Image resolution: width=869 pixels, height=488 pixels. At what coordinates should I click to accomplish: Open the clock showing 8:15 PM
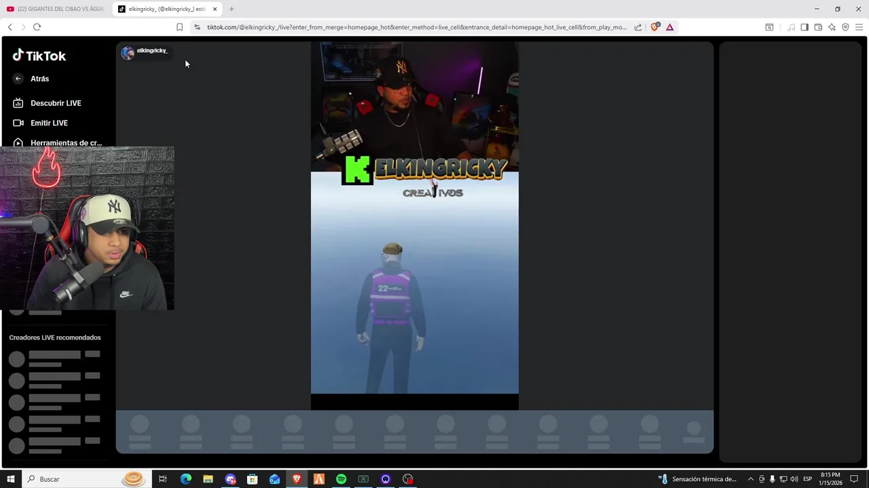click(830, 479)
